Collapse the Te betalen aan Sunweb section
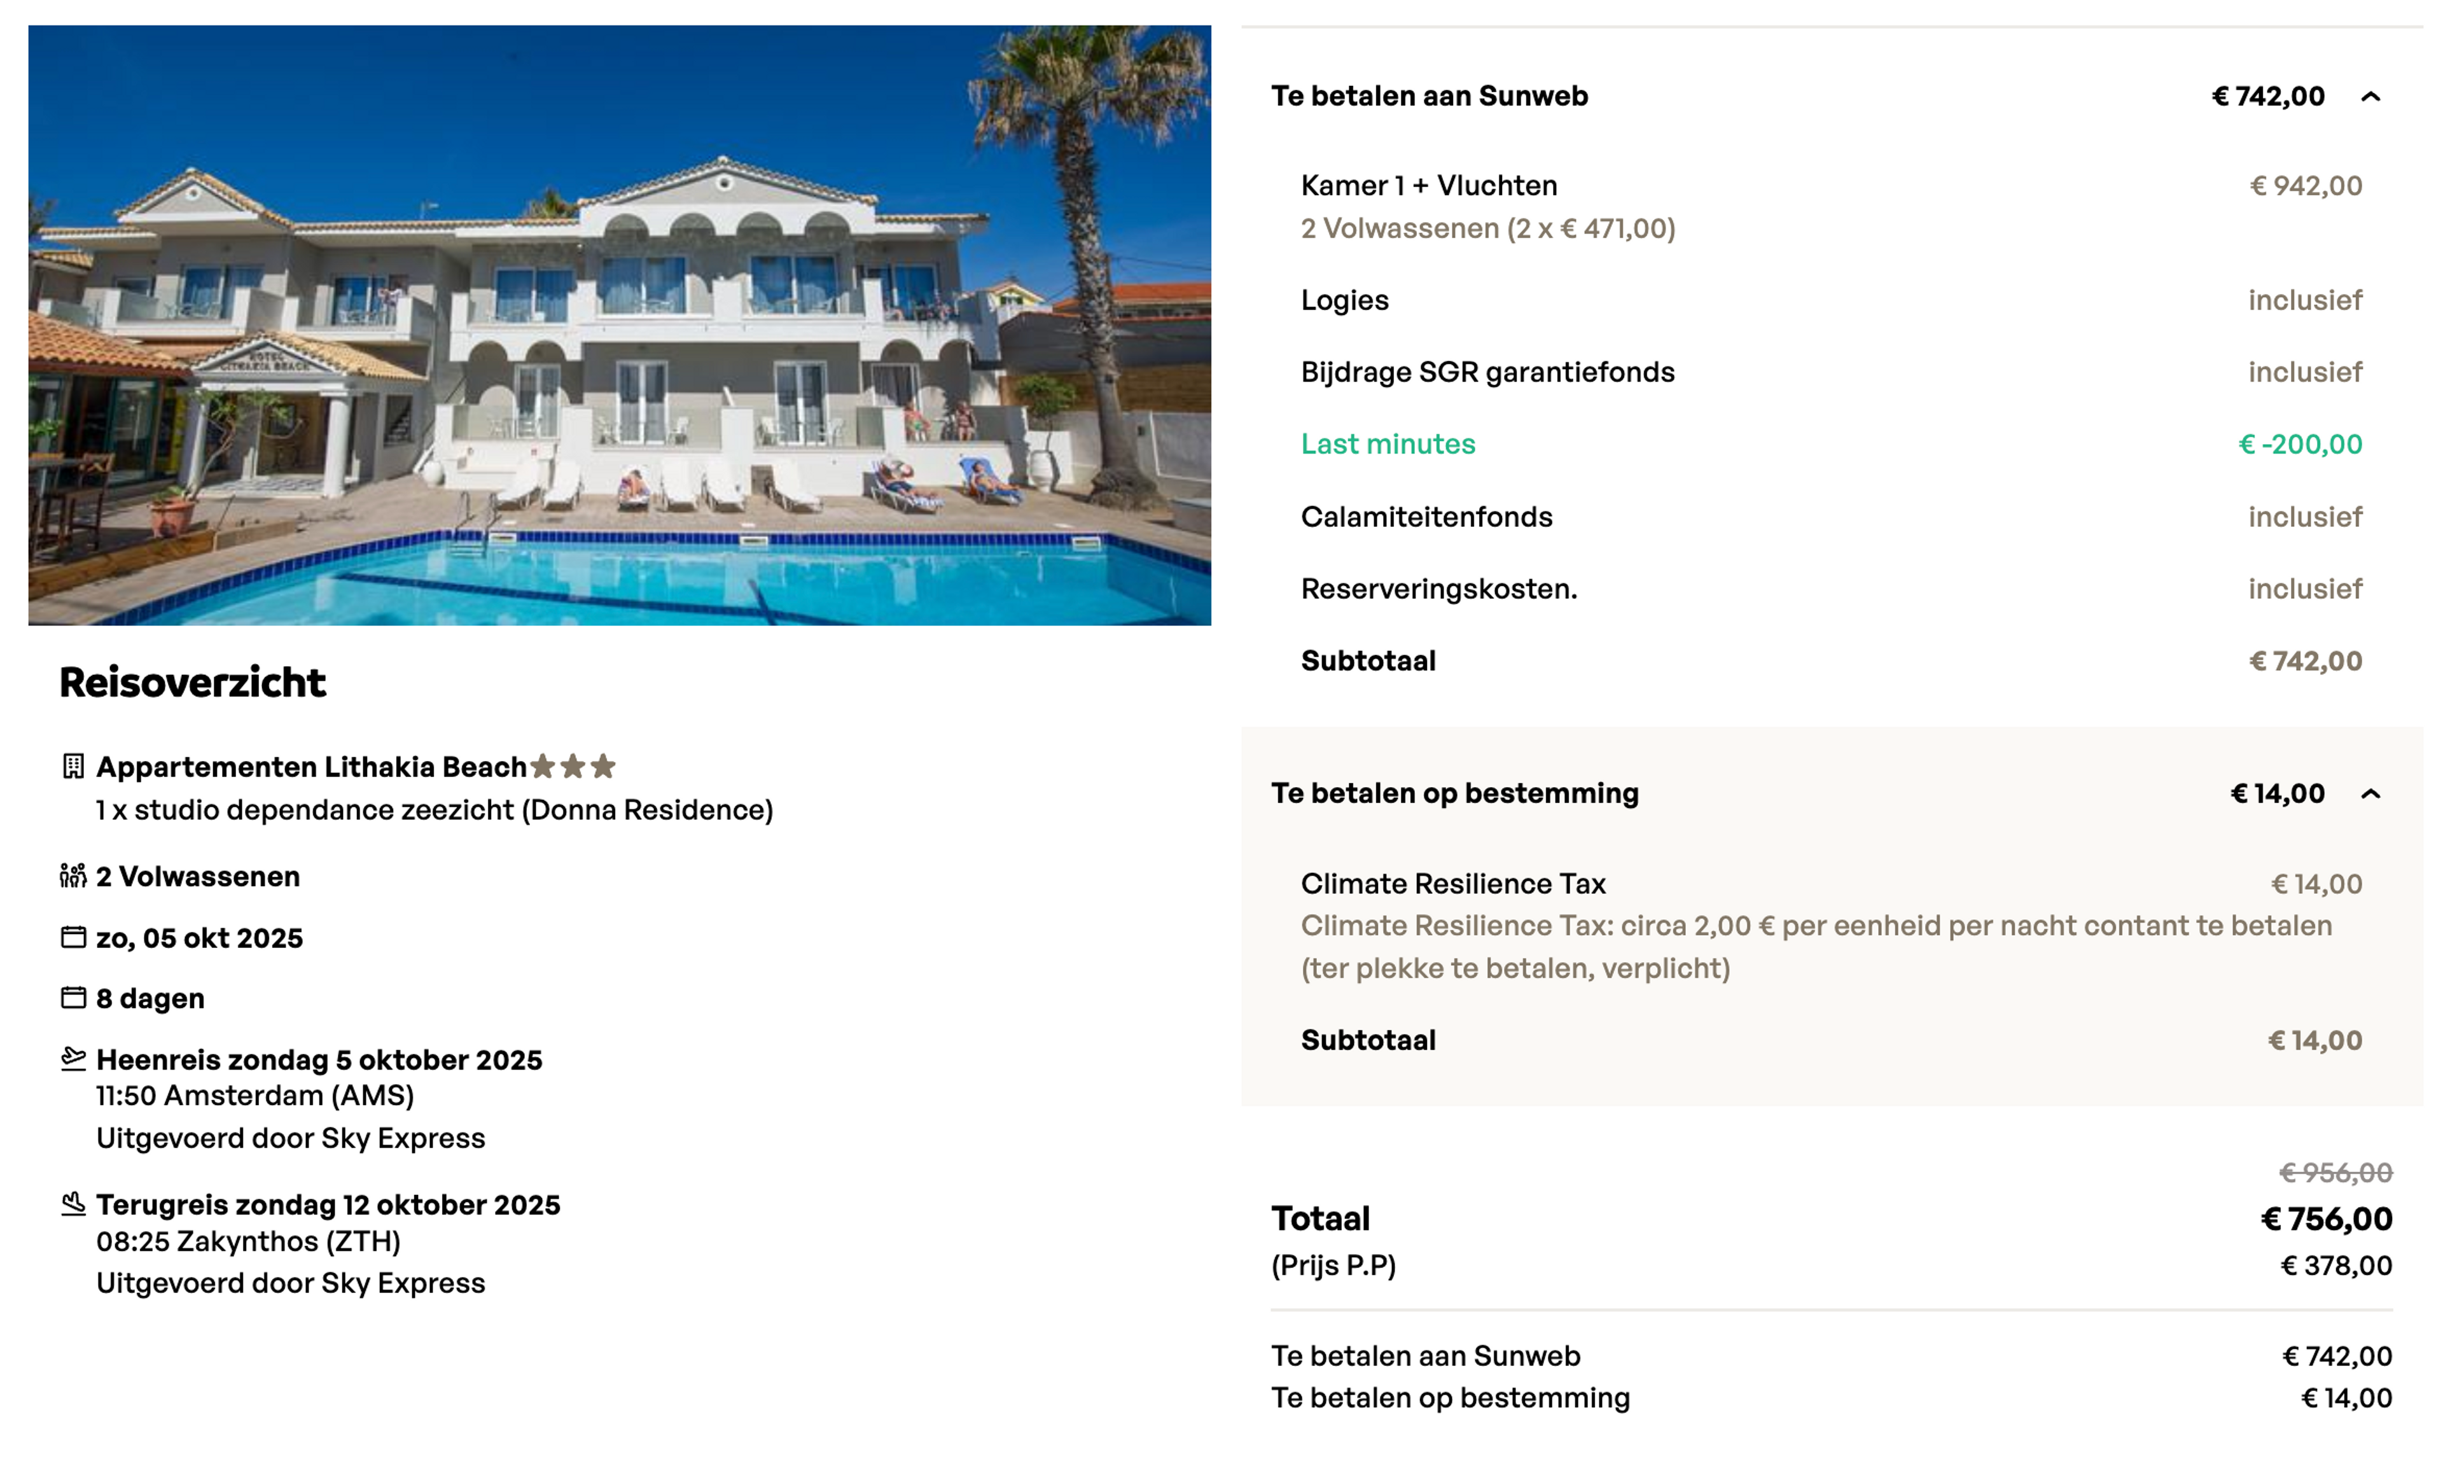Image resolution: width=2443 pixels, height=1457 pixels. coord(2370,97)
